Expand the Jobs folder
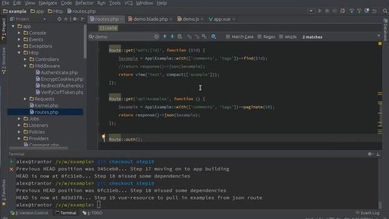This screenshot has height=219, width=389. (x=19, y=119)
